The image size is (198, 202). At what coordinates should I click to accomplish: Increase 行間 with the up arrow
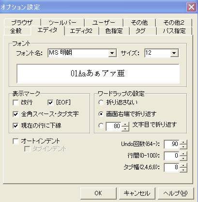(183, 154)
